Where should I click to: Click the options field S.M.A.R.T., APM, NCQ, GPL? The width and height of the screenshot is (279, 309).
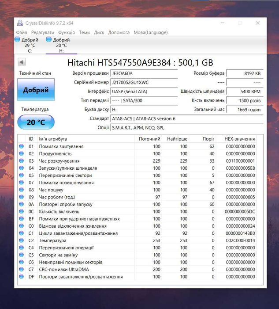(186, 128)
